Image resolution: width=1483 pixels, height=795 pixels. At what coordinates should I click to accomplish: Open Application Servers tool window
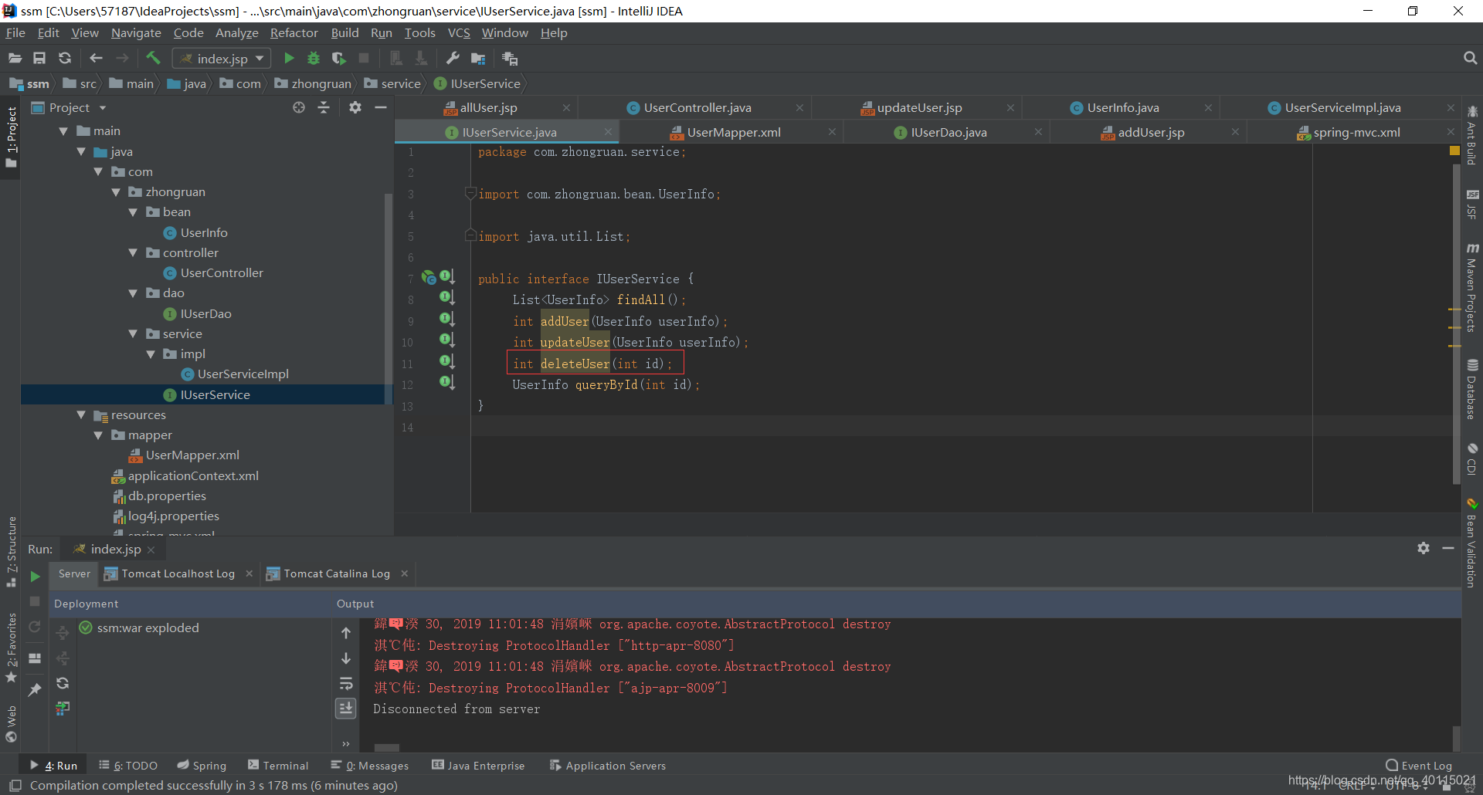coord(608,766)
